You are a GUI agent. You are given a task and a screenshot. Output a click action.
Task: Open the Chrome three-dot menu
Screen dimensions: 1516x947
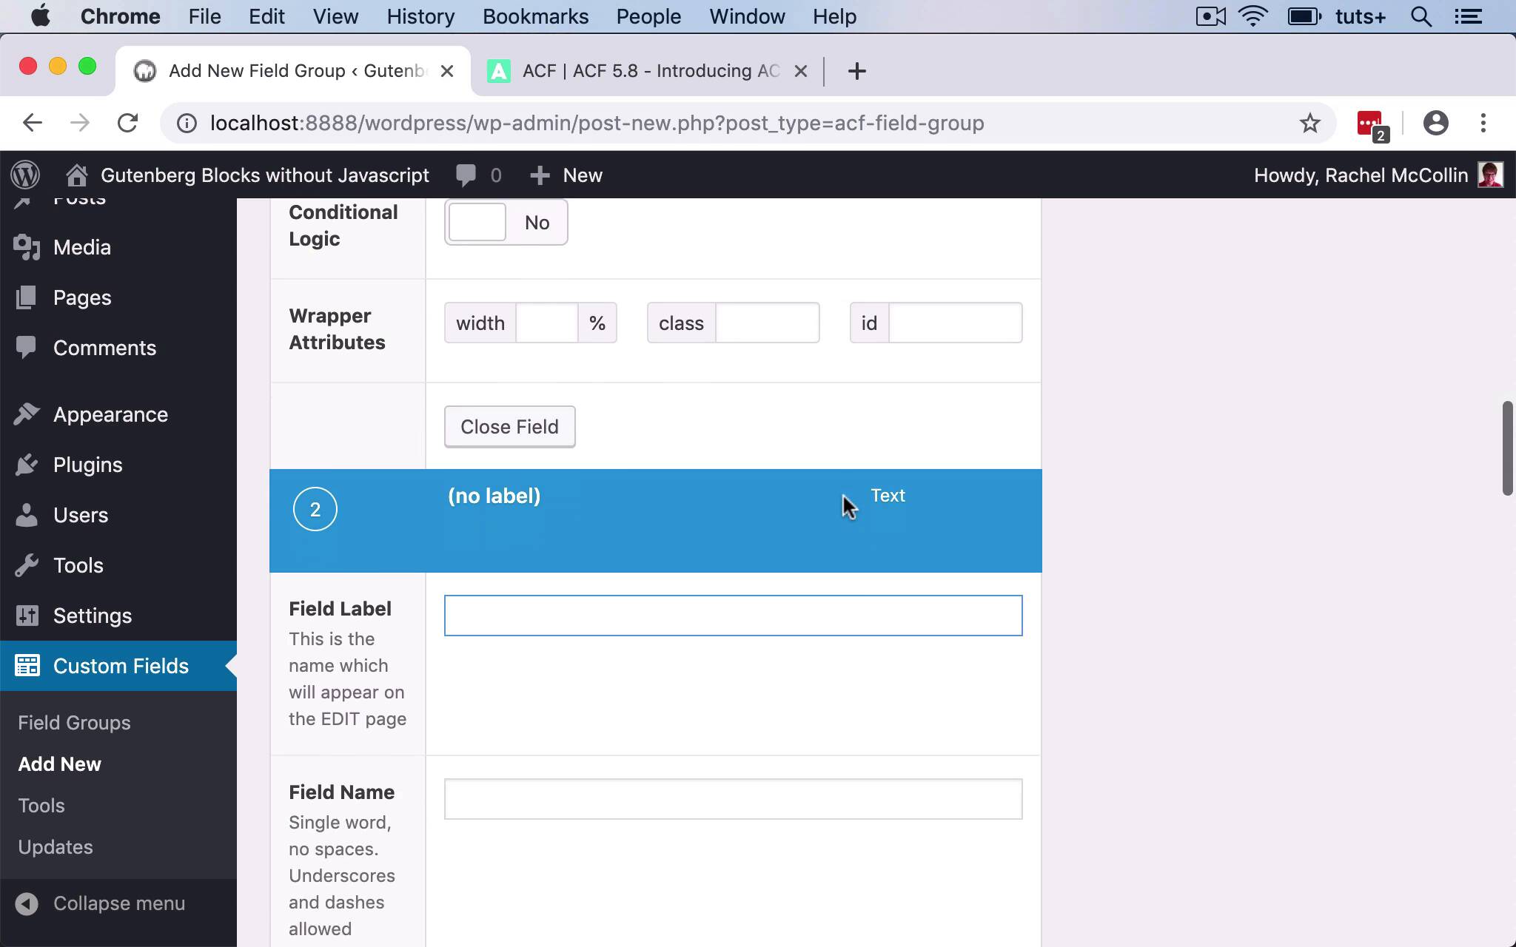pos(1483,123)
